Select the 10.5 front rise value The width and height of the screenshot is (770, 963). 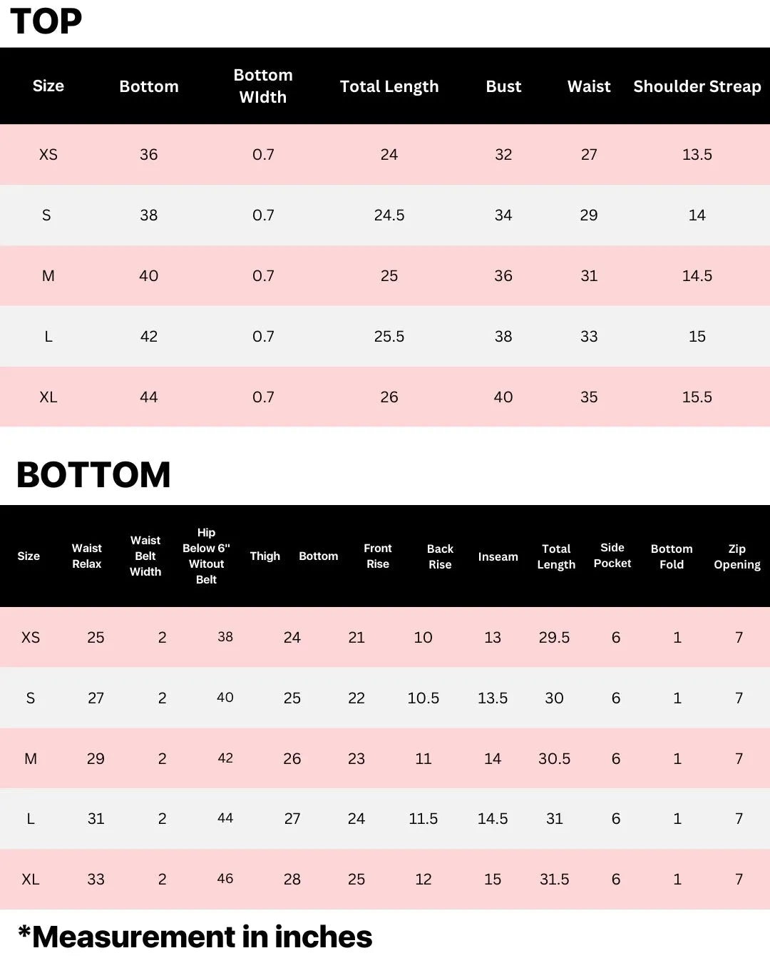point(423,698)
